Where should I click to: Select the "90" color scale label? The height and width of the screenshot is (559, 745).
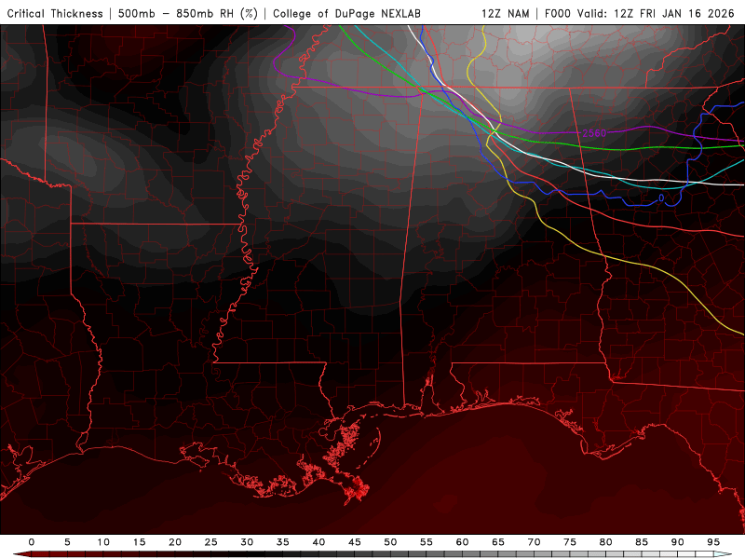coord(677,542)
